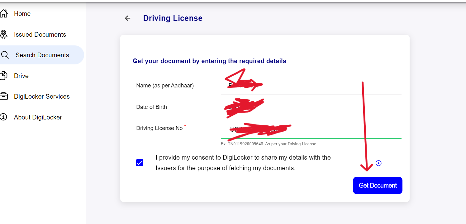Click the magnifier icon for Search Documents
The width and height of the screenshot is (466, 224).
tap(5, 55)
